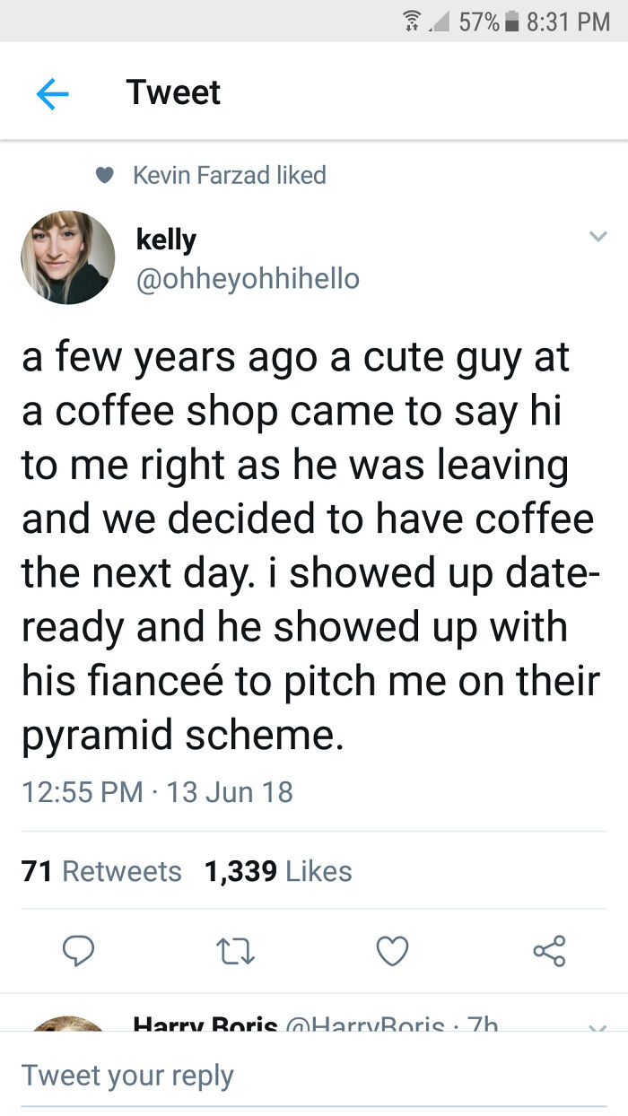Tap the back arrow to leave the tweet
Viewport: 628px width, 1116px height.
click(x=54, y=92)
